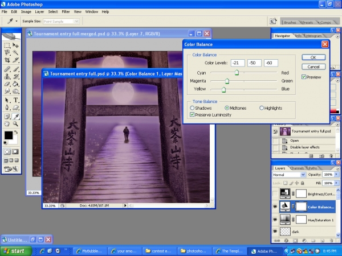Select the Magic Wand tool
Viewport: 342px width, 256px height.
[15, 52]
